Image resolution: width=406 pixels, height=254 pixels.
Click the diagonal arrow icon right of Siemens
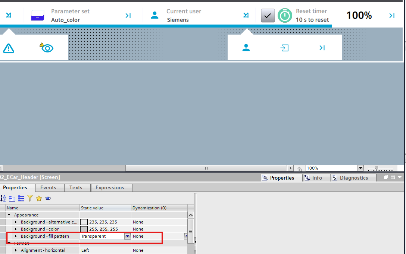tap(246, 15)
